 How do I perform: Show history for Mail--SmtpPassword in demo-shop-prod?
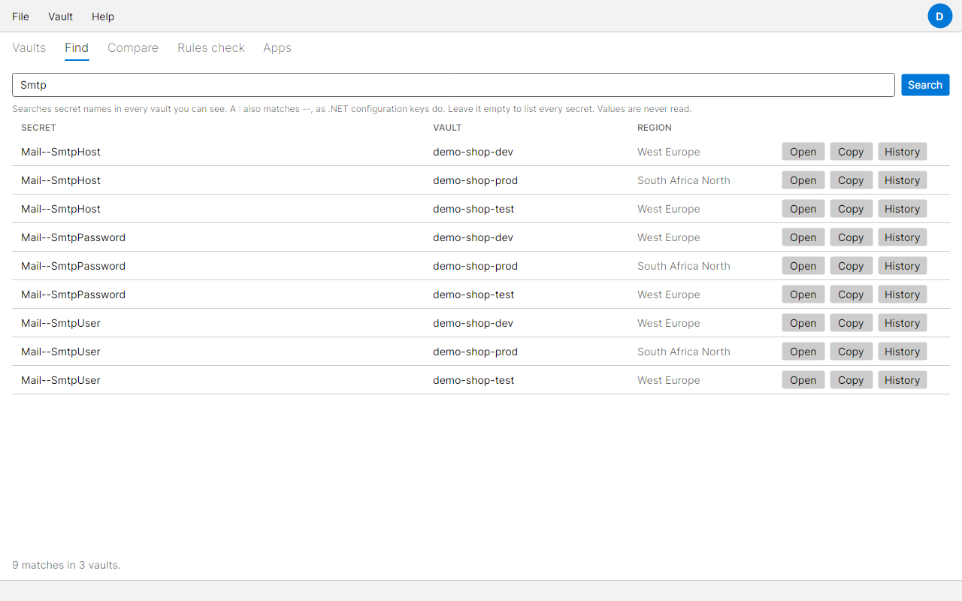pos(902,266)
